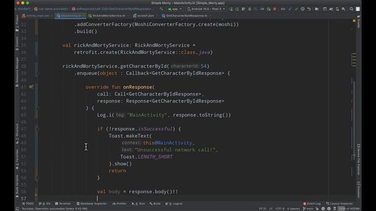Open the Commit tool window sidebar tab
376x211 pixels.
point(17,43)
